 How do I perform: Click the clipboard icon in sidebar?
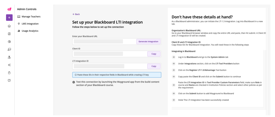pos(9,73)
